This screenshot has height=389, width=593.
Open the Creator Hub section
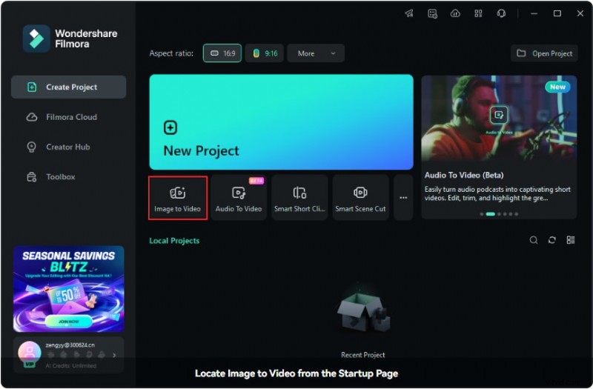pos(68,147)
